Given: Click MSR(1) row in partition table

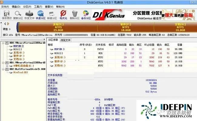Looking at the screenshot, I should 115,53.
